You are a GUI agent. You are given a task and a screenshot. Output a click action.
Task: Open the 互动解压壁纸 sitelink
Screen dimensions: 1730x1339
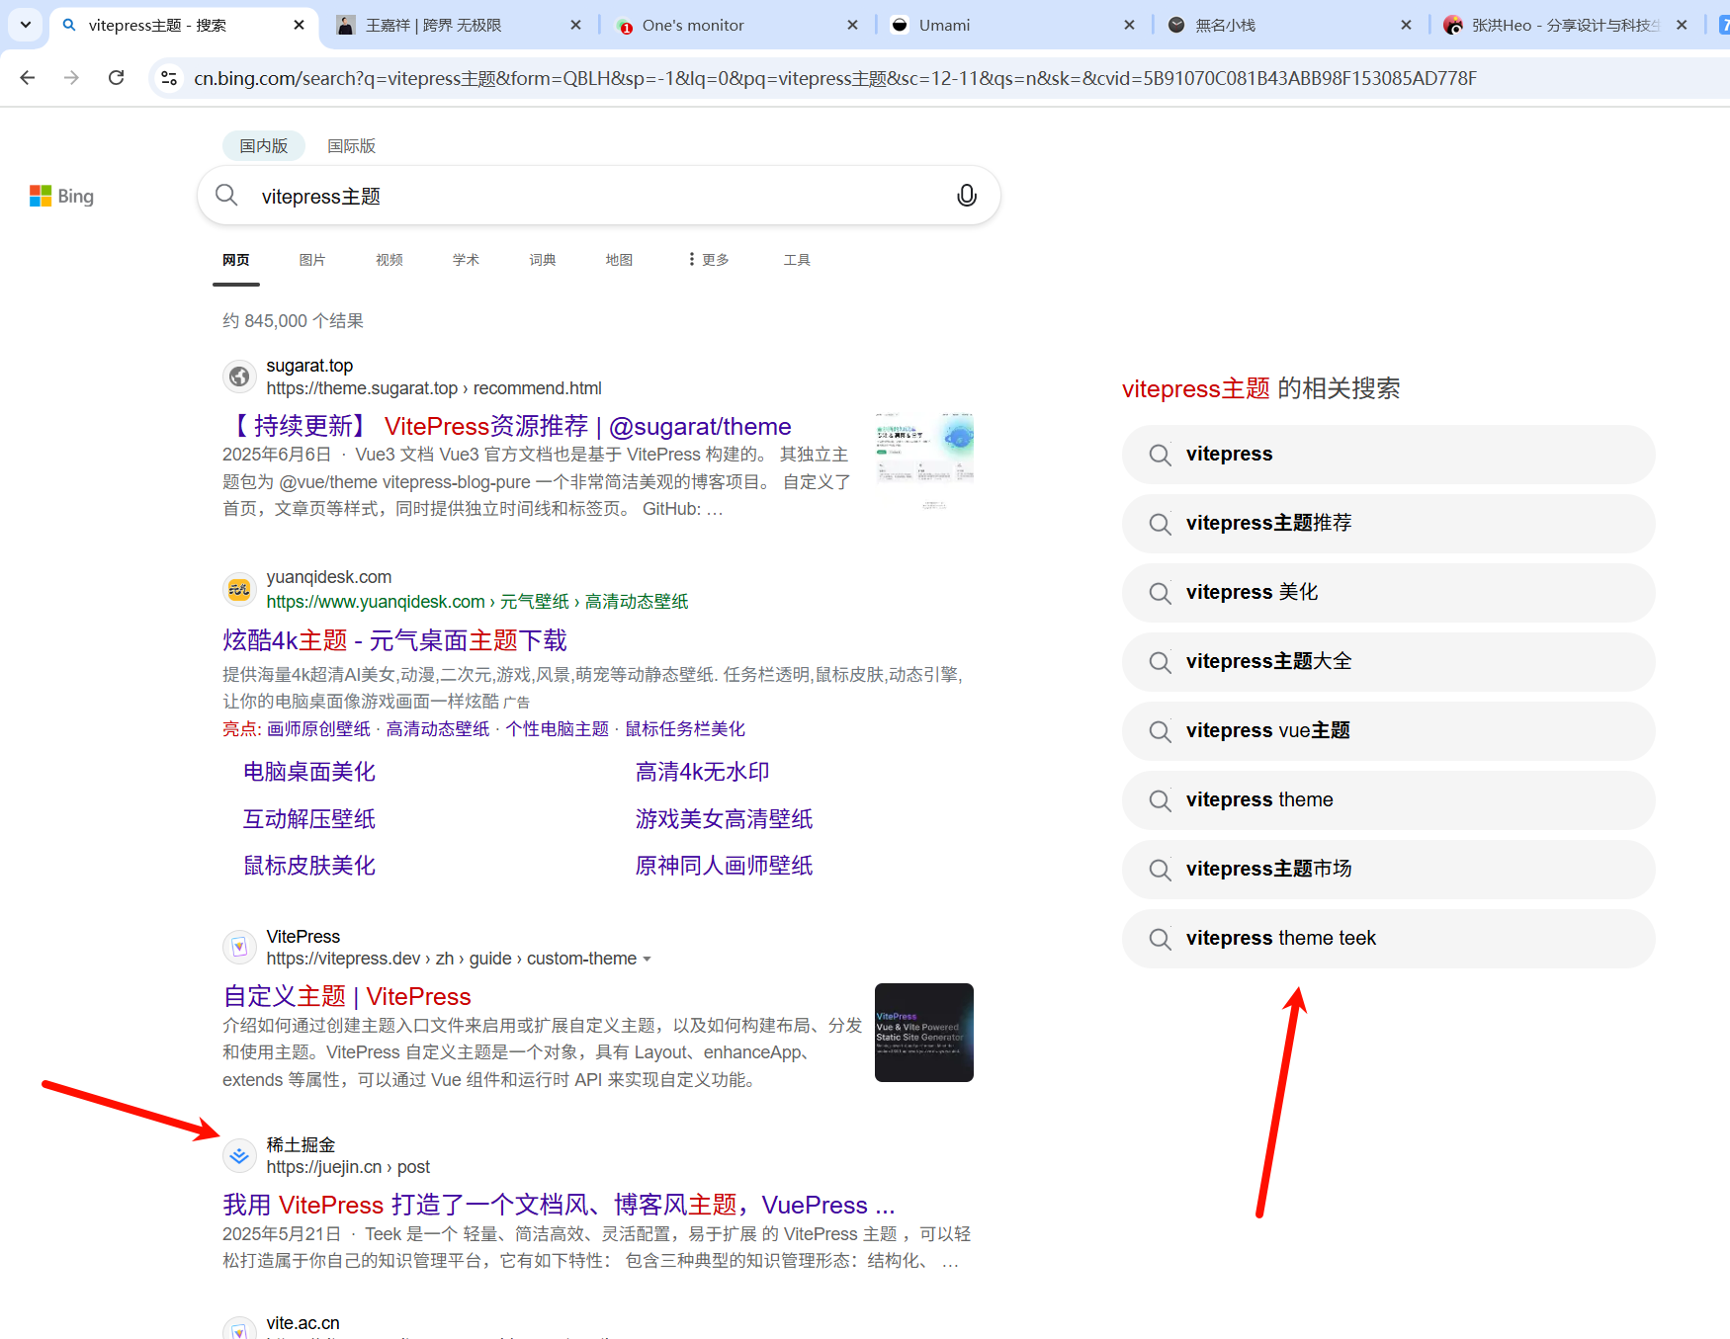[x=309, y=819]
